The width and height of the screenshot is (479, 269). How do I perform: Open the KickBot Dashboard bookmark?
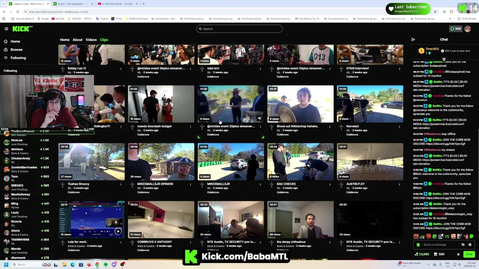pyautogui.click(x=136, y=19)
